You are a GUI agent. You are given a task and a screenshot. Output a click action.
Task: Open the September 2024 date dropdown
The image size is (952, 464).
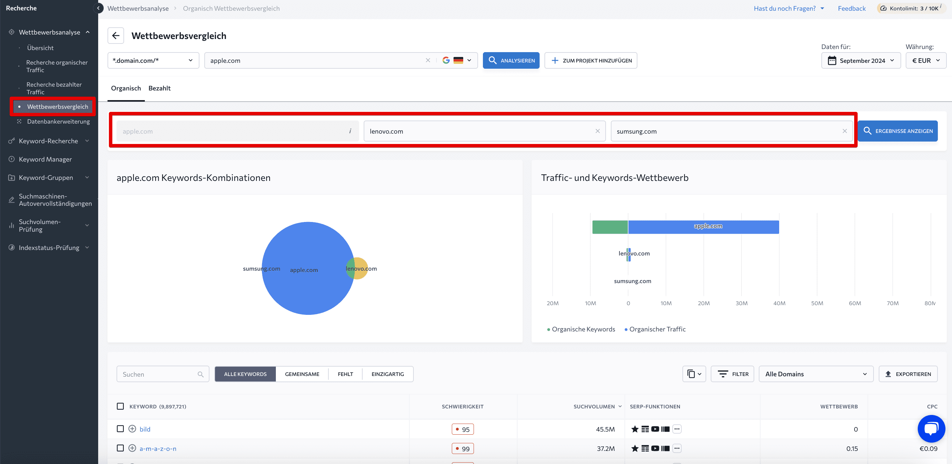click(861, 60)
